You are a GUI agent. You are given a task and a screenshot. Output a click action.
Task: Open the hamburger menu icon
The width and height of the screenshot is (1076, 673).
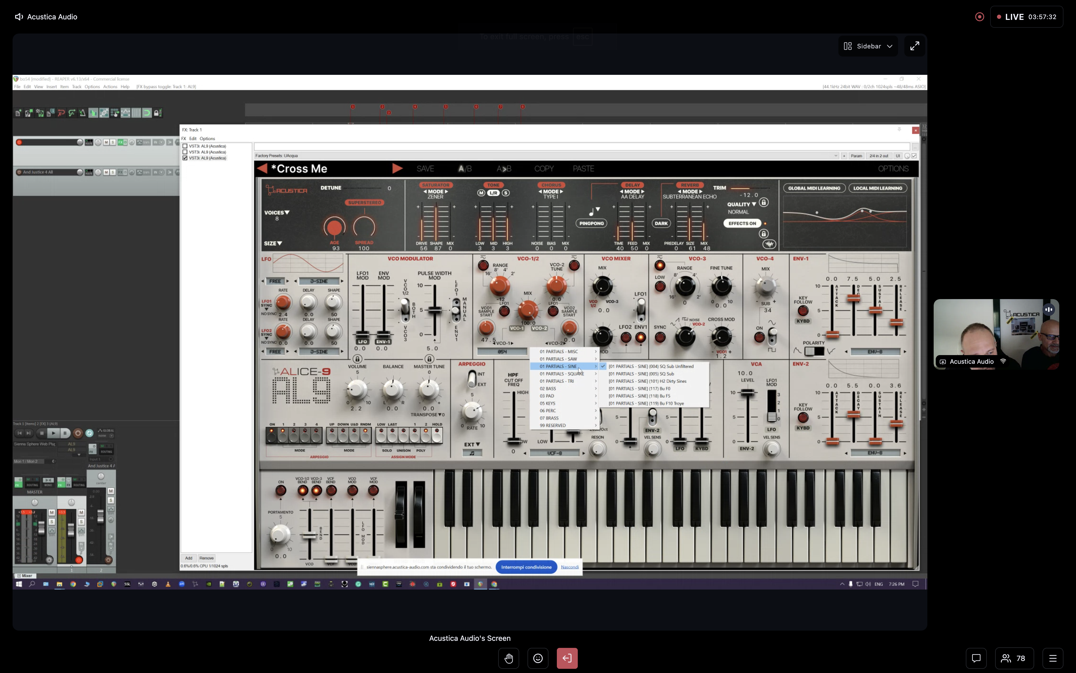coord(1052,658)
